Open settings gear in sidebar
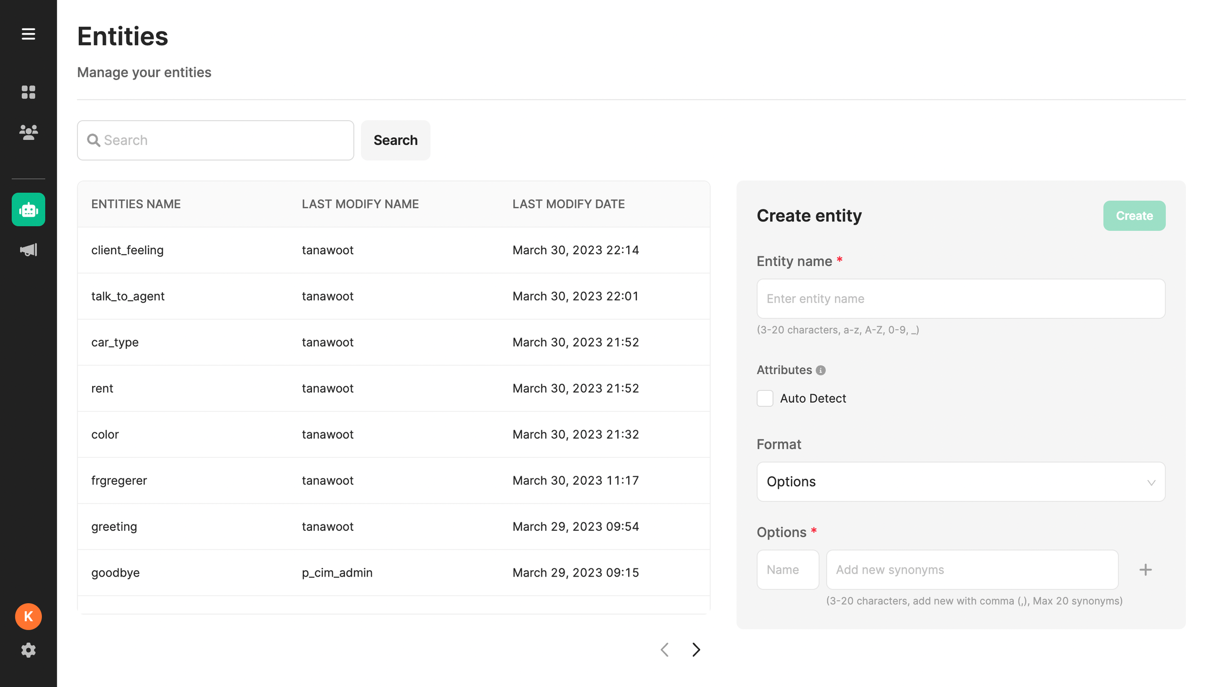Viewport: 1206px width, 687px height. click(x=28, y=650)
